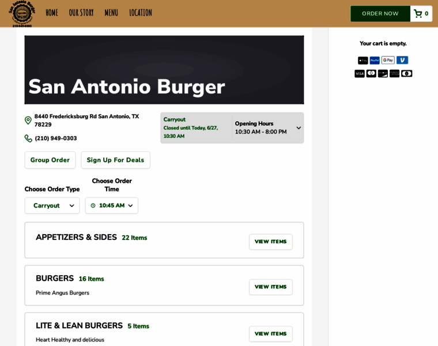Viewport: 438px width, 346px height.
Task: Open the Menu page
Action: click(111, 13)
